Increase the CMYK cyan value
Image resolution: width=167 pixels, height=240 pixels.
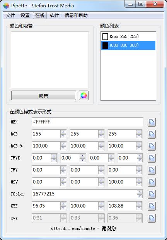tap(54, 156)
